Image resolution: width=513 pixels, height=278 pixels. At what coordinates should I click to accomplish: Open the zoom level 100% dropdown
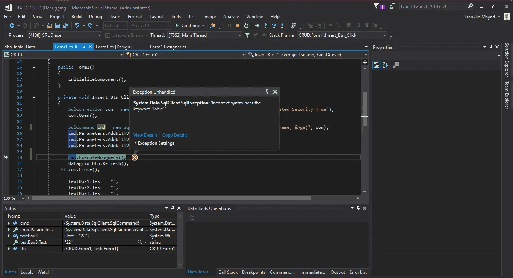(23, 198)
